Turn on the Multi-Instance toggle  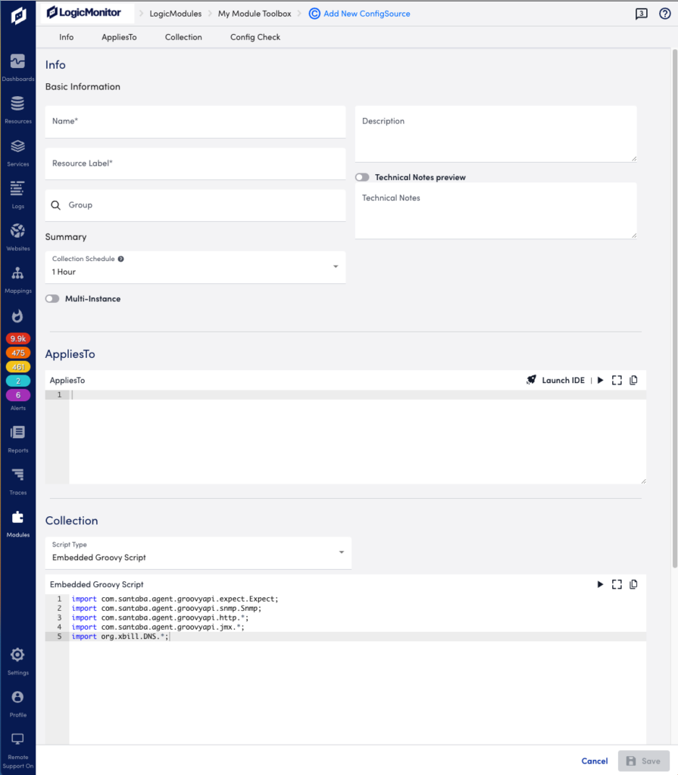click(52, 298)
